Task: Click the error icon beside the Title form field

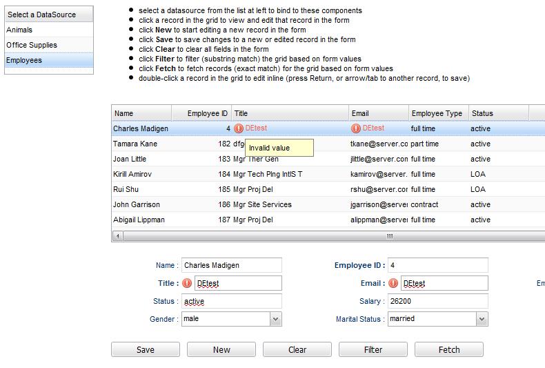Action: [186, 283]
